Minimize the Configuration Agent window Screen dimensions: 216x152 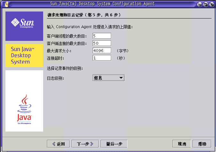coord(199,4)
